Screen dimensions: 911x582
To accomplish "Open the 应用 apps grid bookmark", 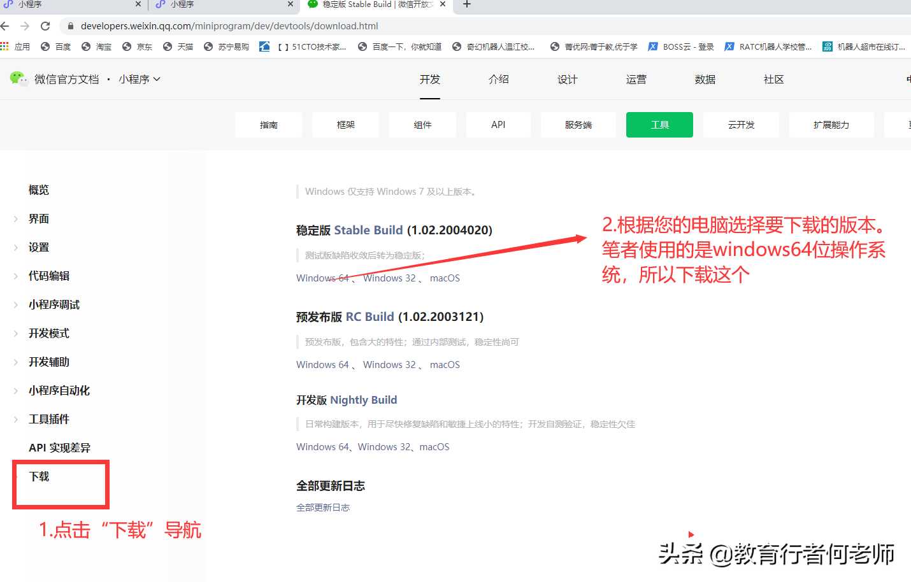I will [15, 46].
